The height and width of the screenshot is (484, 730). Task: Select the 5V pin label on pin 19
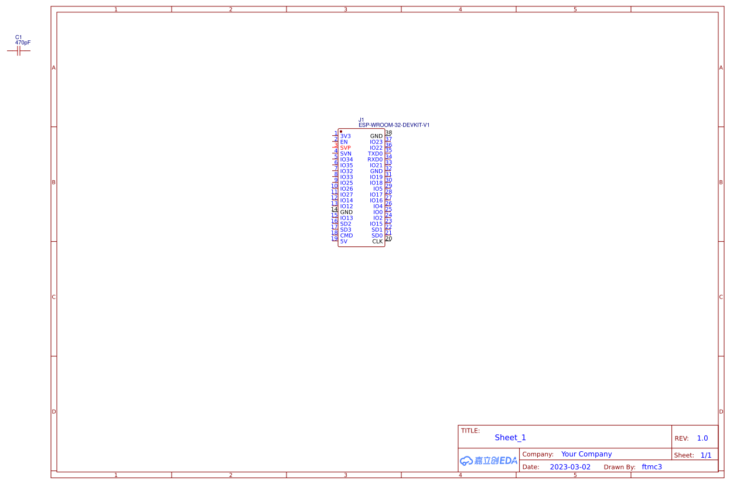coord(344,241)
